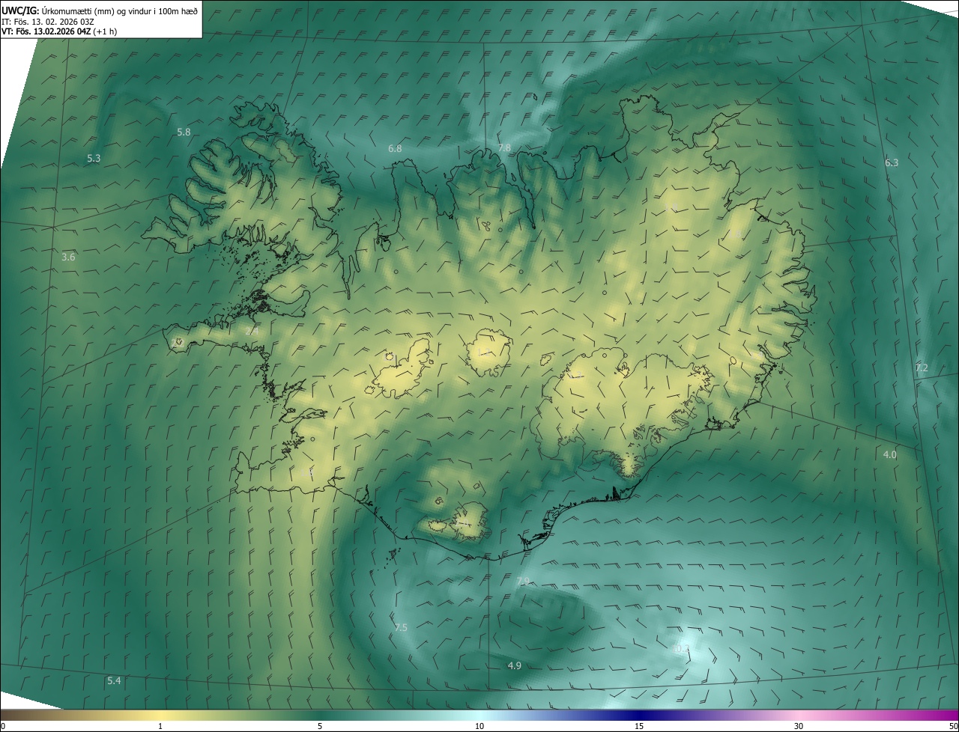Click the colour scale tick label 1
Viewport: 959px width, 732px height.
[160, 726]
